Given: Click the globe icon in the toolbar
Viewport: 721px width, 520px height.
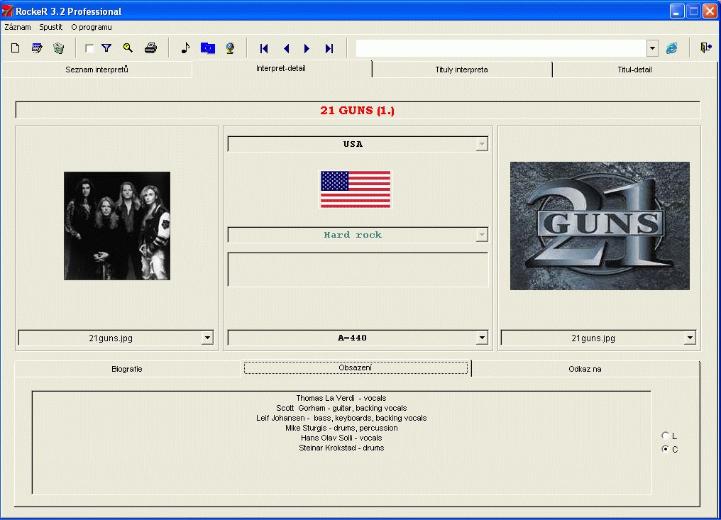Looking at the screenshot, I should coord(230,48).
